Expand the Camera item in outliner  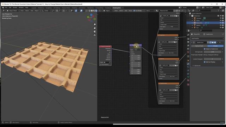(x=192, y=18)
